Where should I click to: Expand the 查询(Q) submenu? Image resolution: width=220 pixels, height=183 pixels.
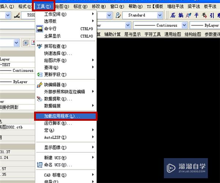click(x=66, y=67)
